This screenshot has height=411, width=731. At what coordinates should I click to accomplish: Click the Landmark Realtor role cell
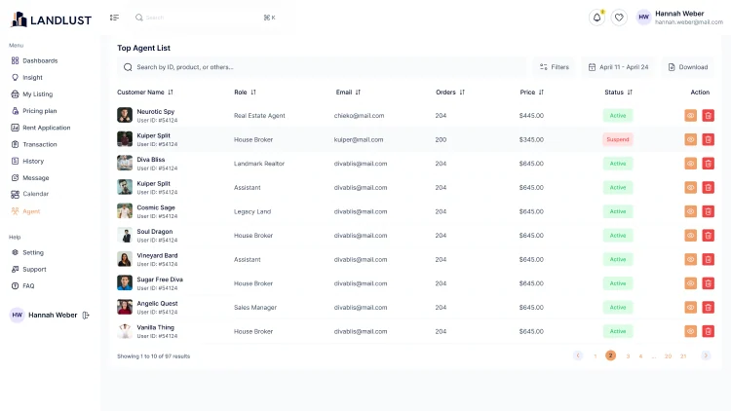click(259, 164)
